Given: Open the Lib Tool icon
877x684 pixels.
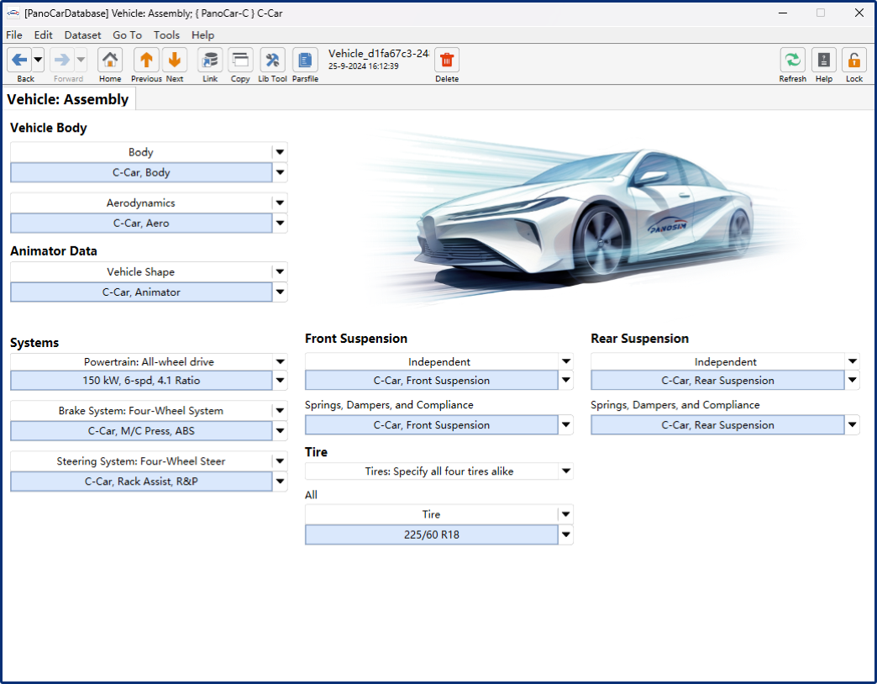Looking at the screenshot, I should click(x=272, y=60).
